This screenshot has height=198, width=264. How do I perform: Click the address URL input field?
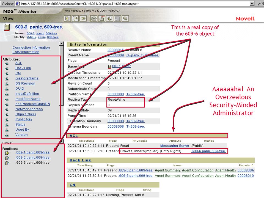click(135, 4)
